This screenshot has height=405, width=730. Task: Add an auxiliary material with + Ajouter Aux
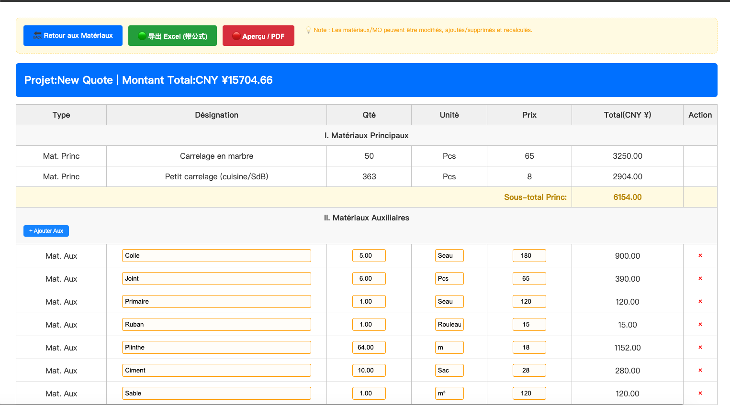(x=46, y=231)
